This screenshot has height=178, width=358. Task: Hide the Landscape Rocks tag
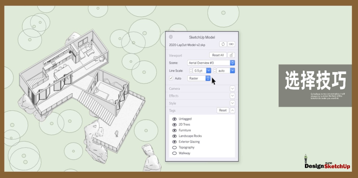(x=175, y=136)
